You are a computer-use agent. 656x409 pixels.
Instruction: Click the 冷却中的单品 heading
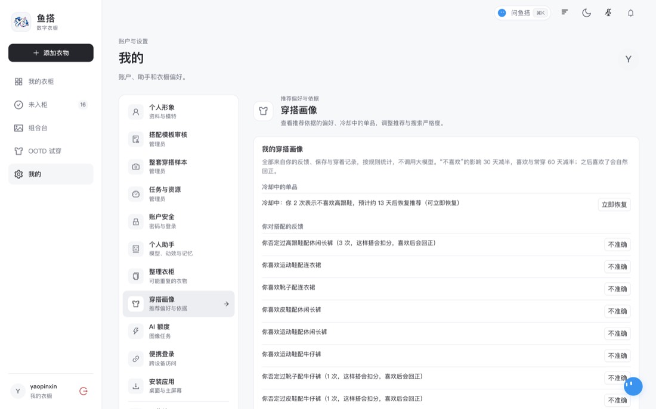280,187
